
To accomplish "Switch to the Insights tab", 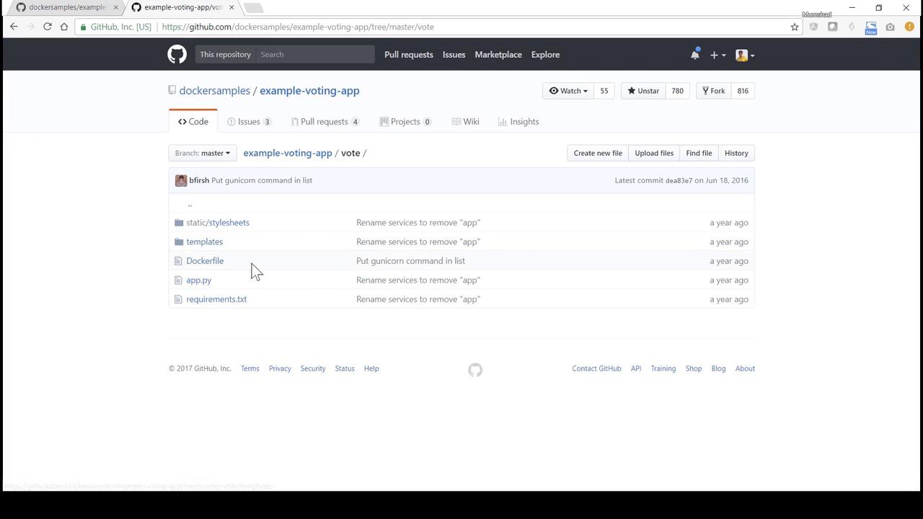I will click(518, 122).
